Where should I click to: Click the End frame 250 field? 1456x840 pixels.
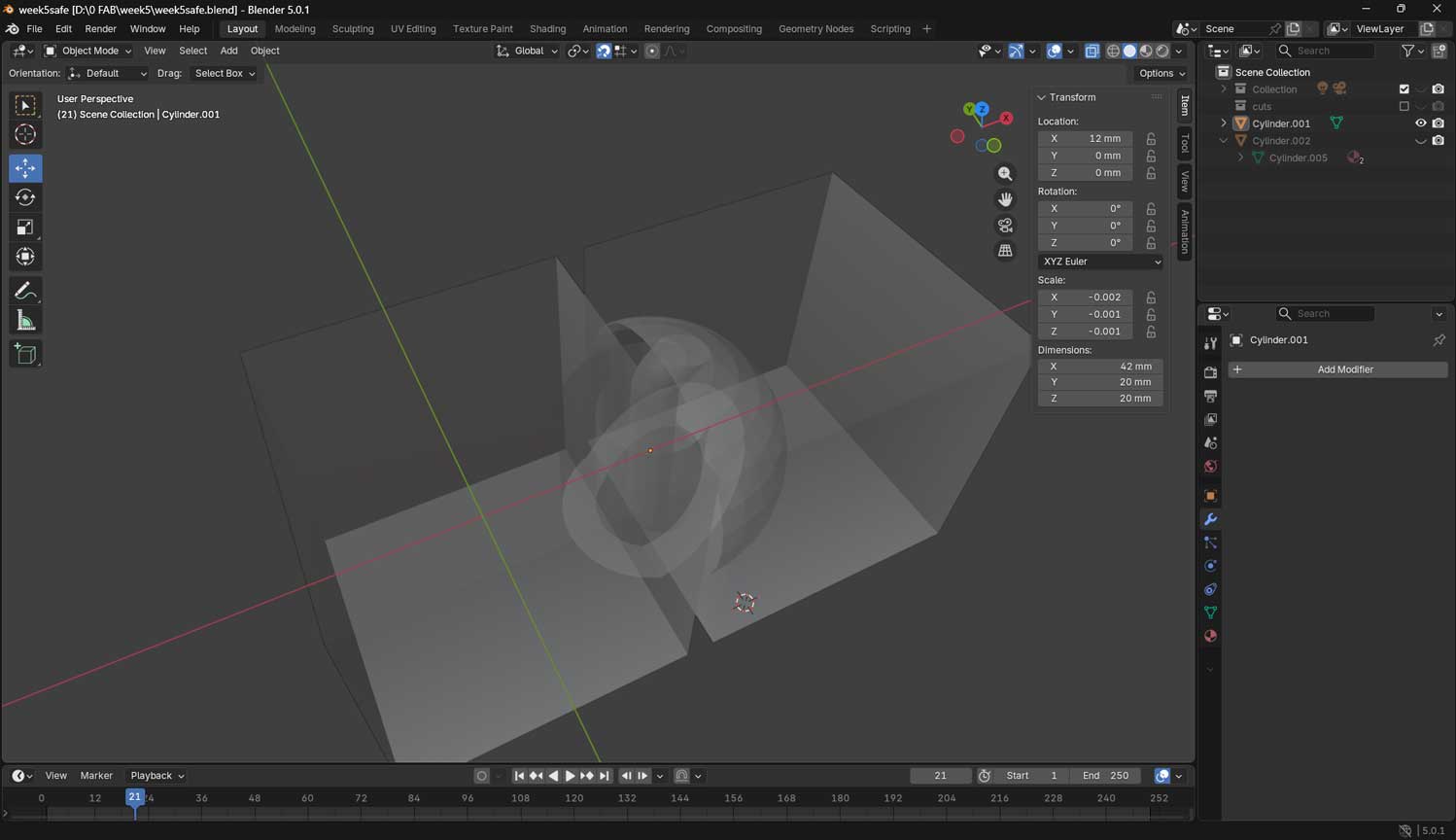1106,776
